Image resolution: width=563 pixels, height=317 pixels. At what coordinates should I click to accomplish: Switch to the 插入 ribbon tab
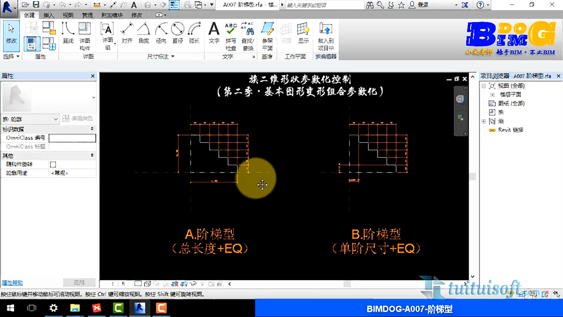click(49, 15)
